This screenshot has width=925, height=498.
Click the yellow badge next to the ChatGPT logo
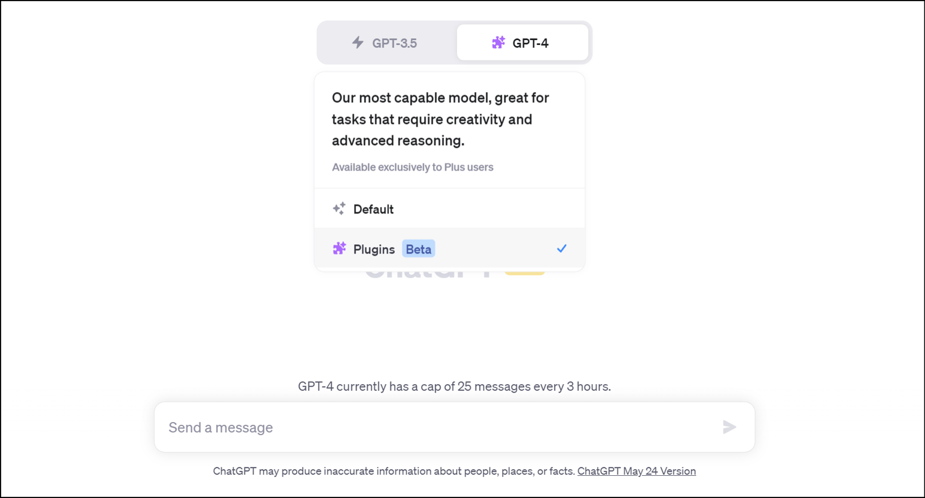coord(526,269)
